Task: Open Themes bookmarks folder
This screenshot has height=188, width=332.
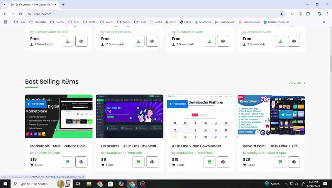Action: [57, 22]
